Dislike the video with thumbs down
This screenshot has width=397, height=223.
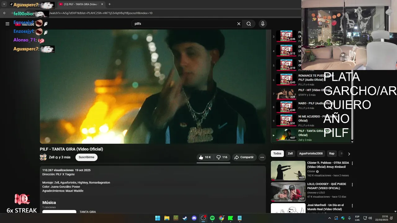[222, 157]
